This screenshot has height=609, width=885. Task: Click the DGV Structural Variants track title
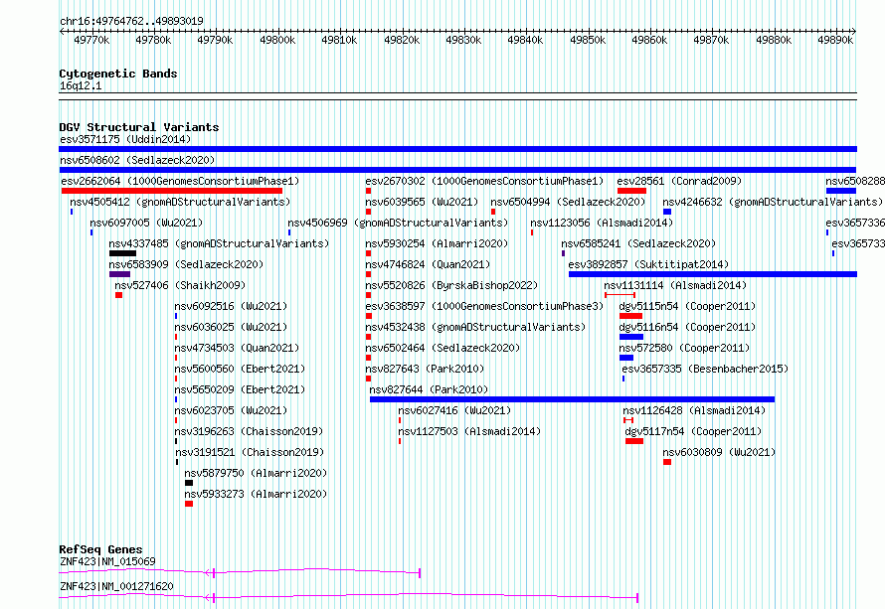(x=139, y=127)
